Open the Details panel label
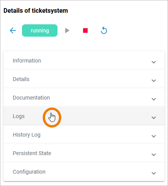The image size is (168, 186). (x=21, y=79)
